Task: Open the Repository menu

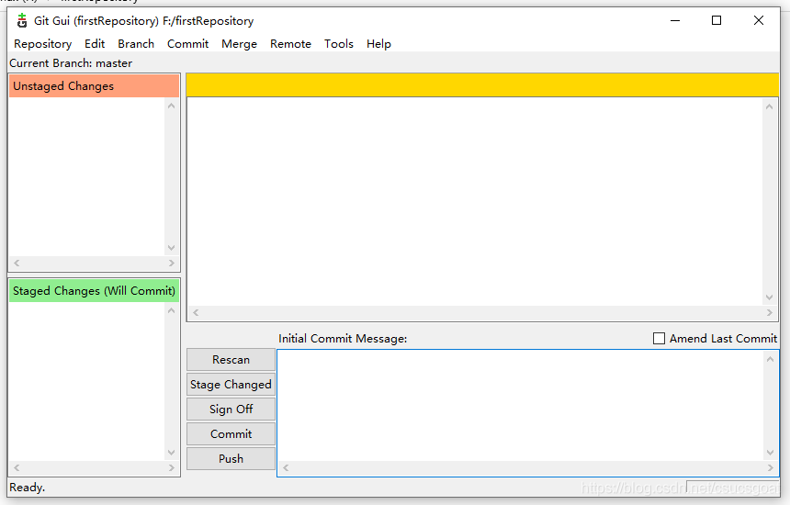Action: click(x=43, y=44)
